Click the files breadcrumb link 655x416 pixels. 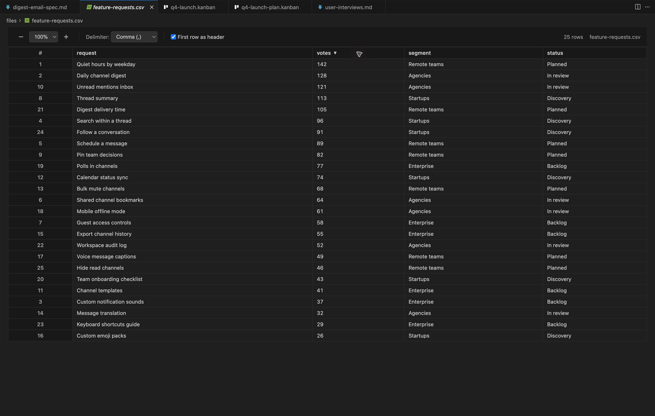click(x=12, y=20)
